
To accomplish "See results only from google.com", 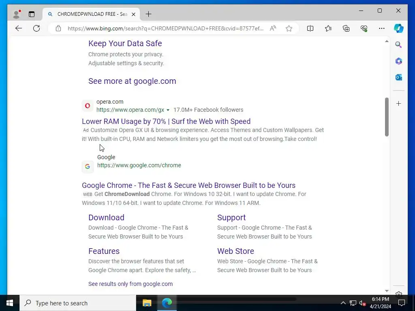I will [130, 284].
